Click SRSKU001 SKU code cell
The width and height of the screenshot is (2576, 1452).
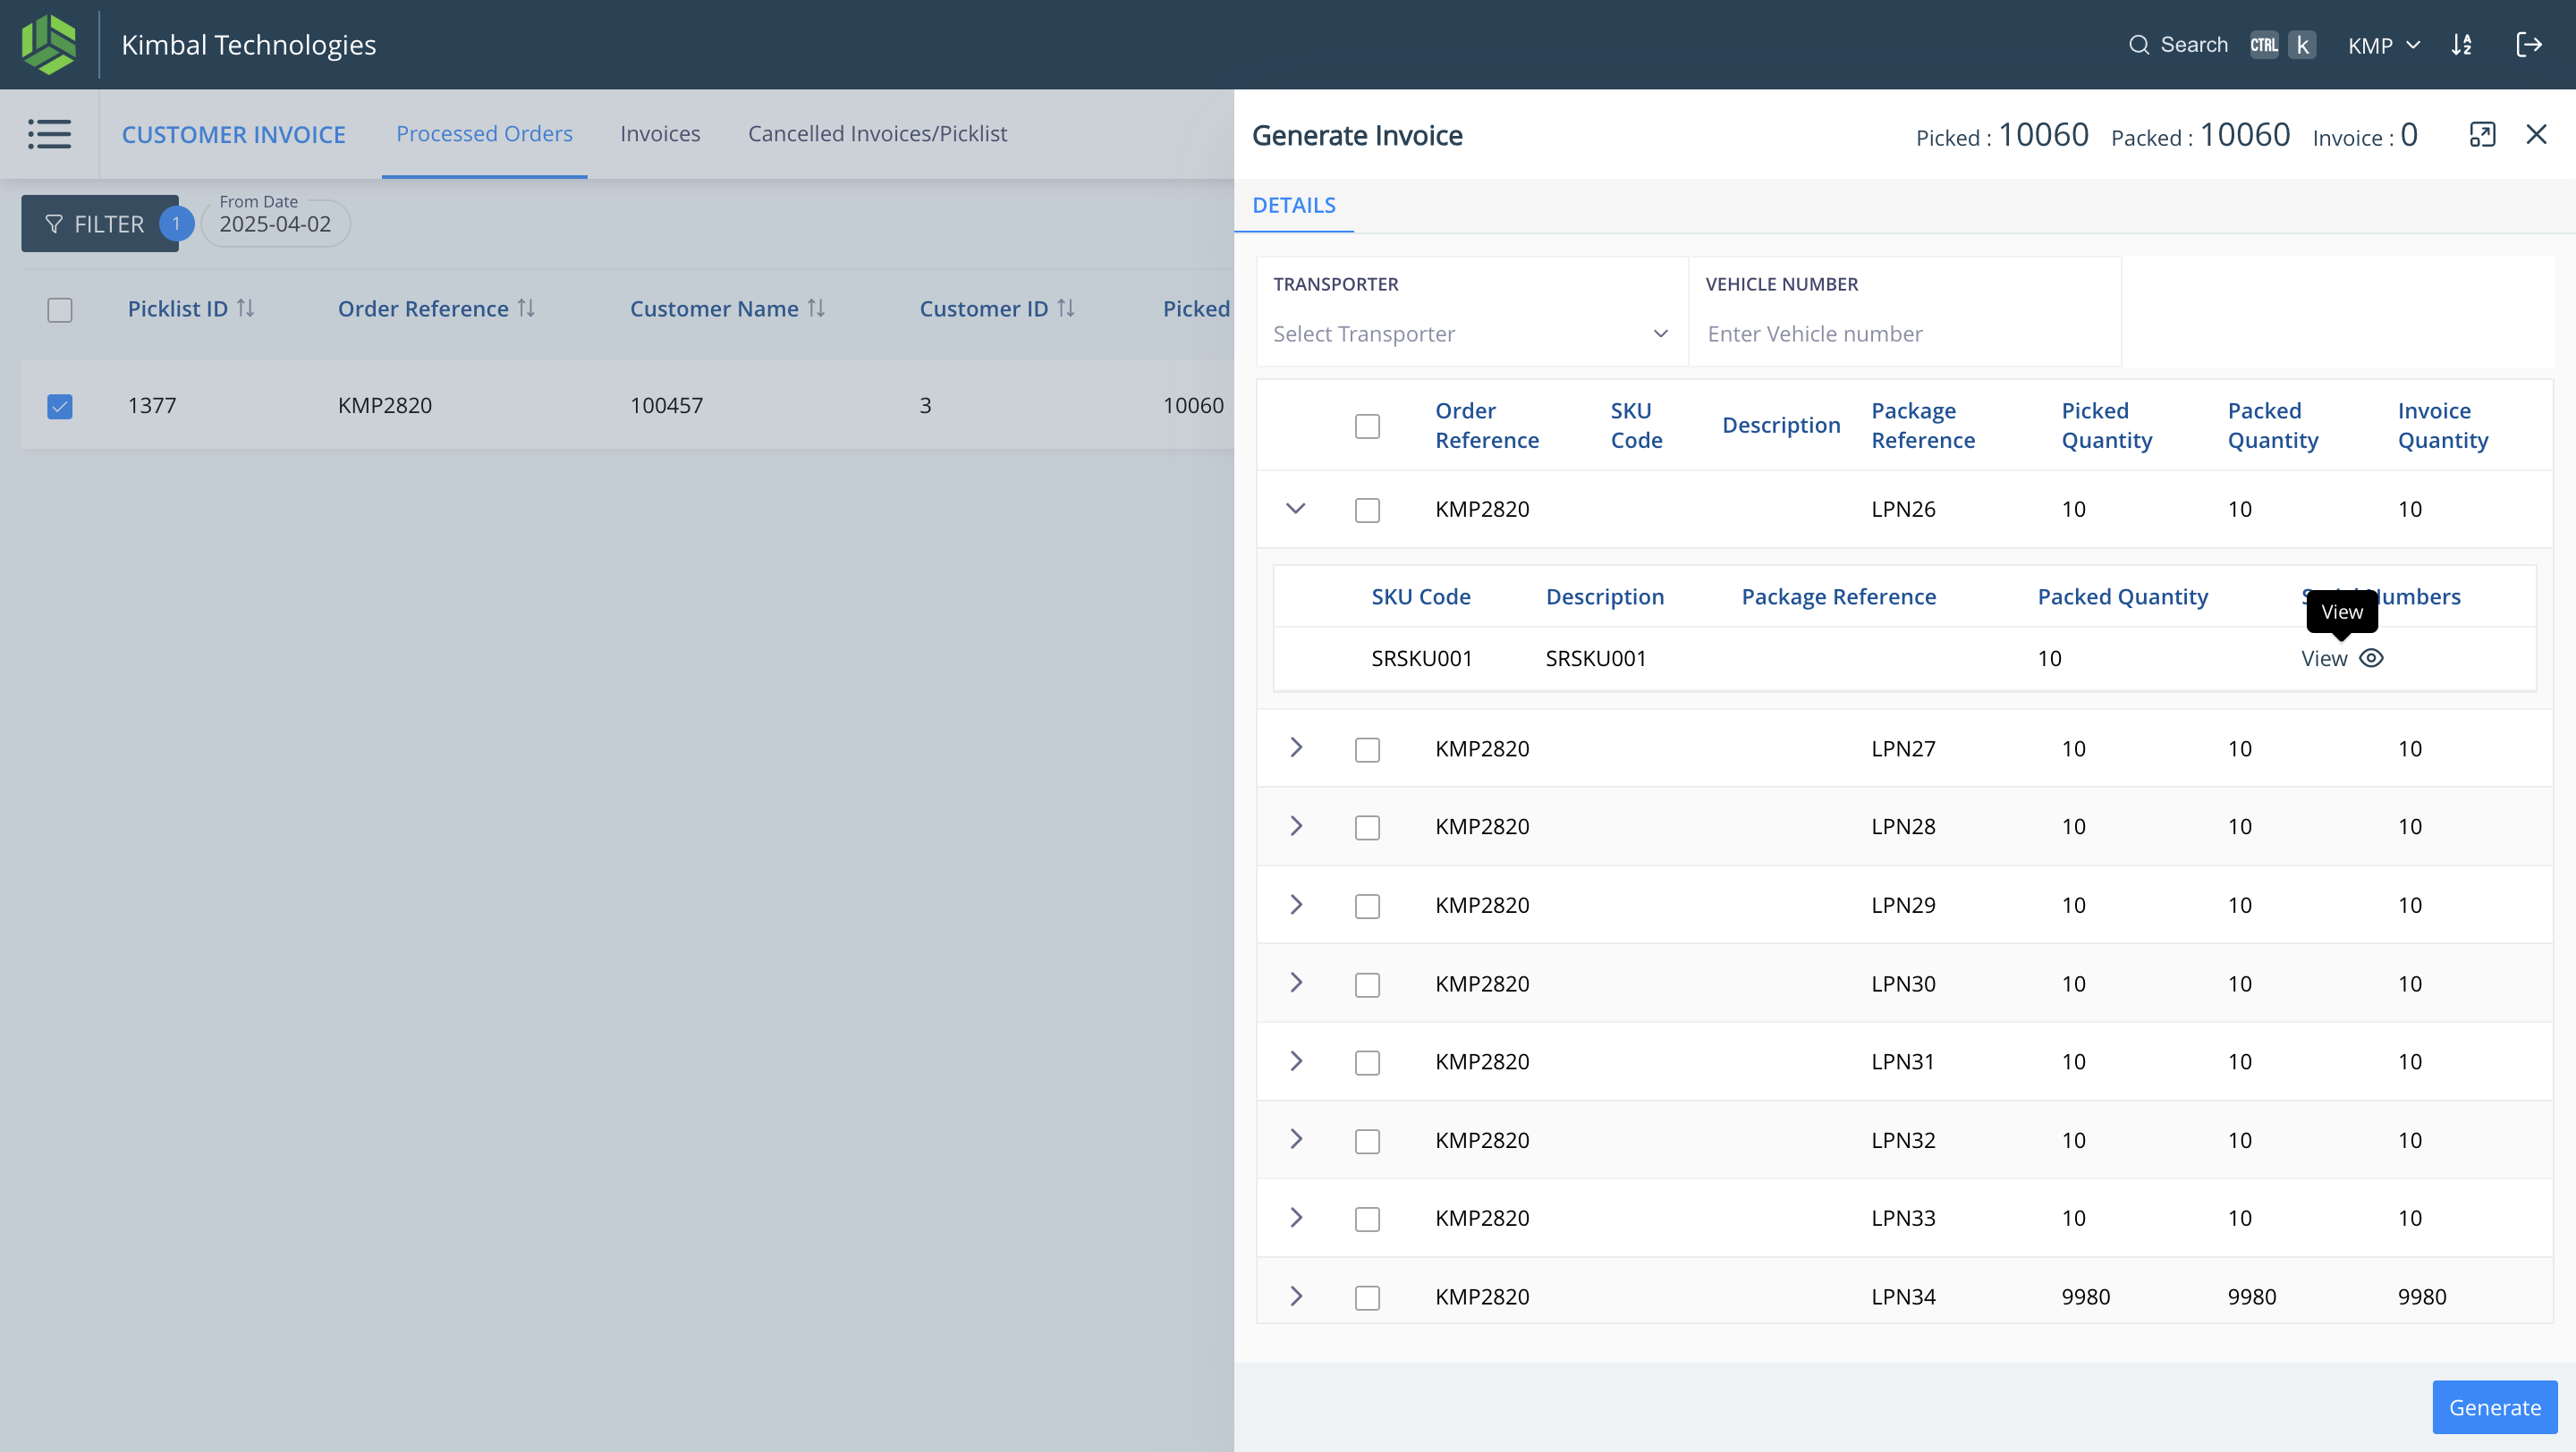[x=1421, y=659]
